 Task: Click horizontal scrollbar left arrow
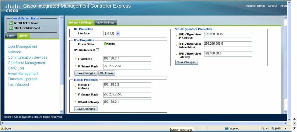[x=2, y=123]
